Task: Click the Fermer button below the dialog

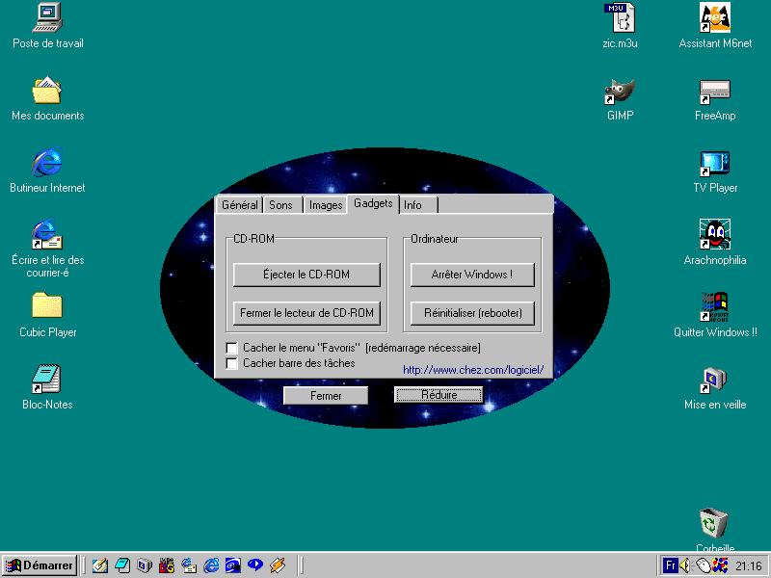Action: point(326,396)
